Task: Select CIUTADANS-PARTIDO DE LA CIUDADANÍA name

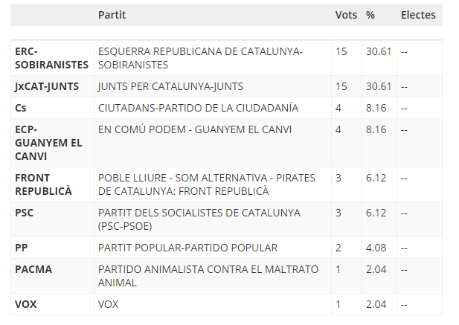Action: [198, 108]
